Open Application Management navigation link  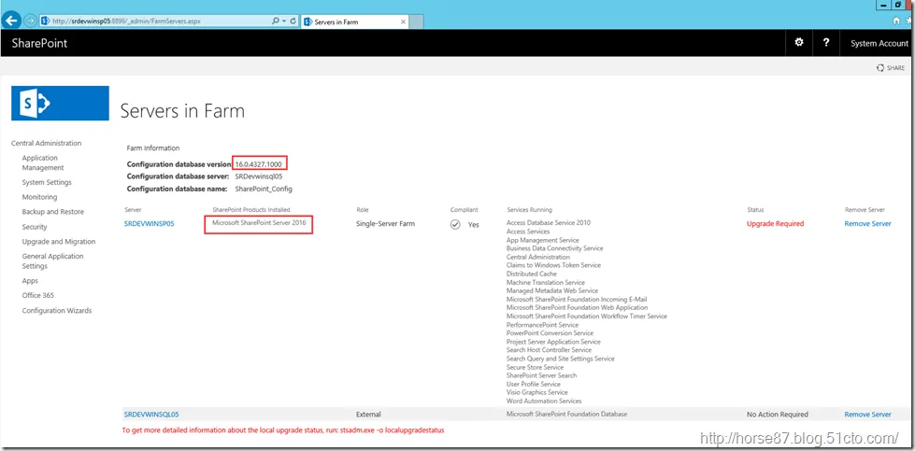click(x=43, y=162)
